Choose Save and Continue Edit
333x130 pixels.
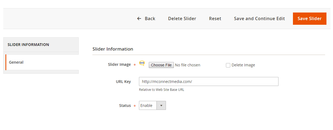coord(259,18)
